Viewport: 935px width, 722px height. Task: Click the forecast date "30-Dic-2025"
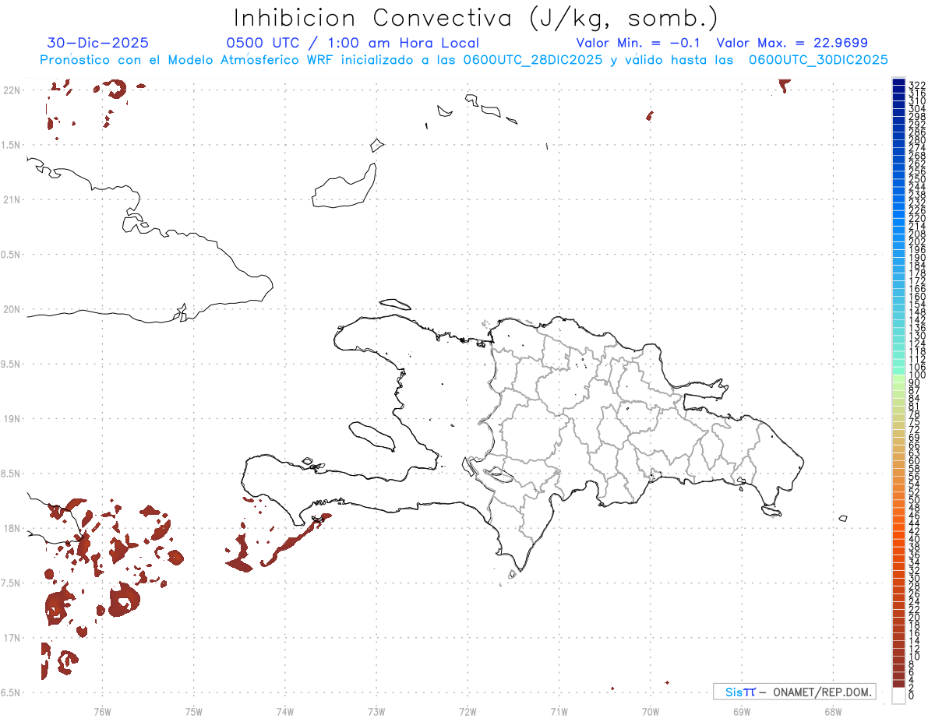(98, 43)
